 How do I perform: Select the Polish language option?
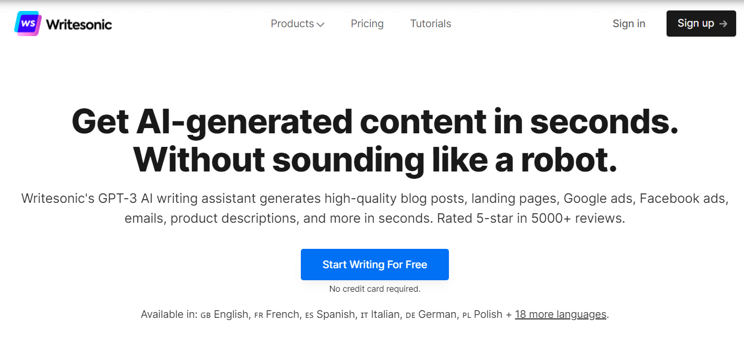pos(489,314)
